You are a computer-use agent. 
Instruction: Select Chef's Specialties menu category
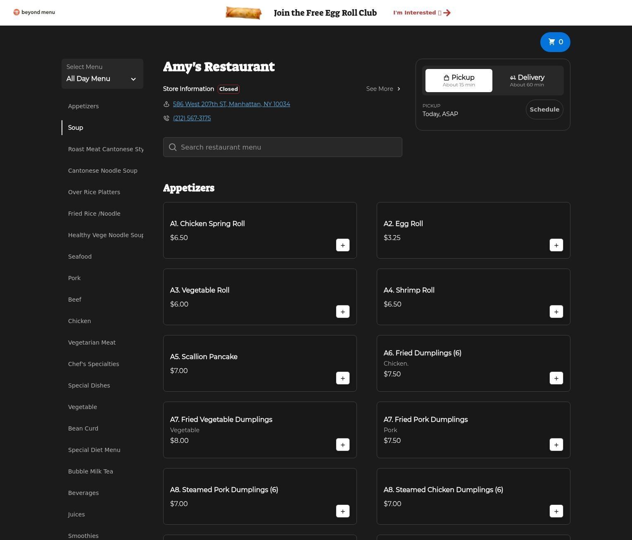tap(93, 364)
